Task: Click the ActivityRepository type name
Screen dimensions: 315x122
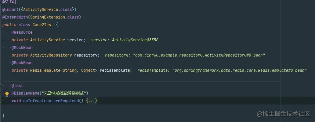Action: (51, 55)
